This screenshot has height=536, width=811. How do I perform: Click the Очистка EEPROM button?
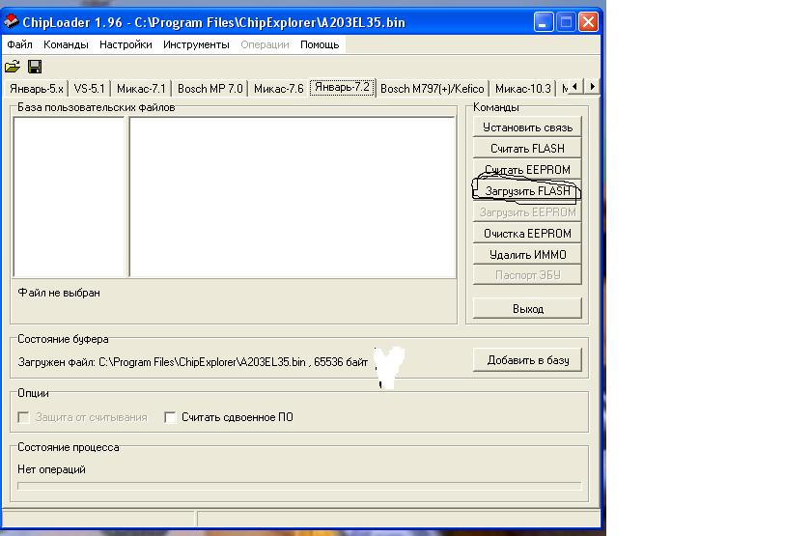click(x=527, y=234)
